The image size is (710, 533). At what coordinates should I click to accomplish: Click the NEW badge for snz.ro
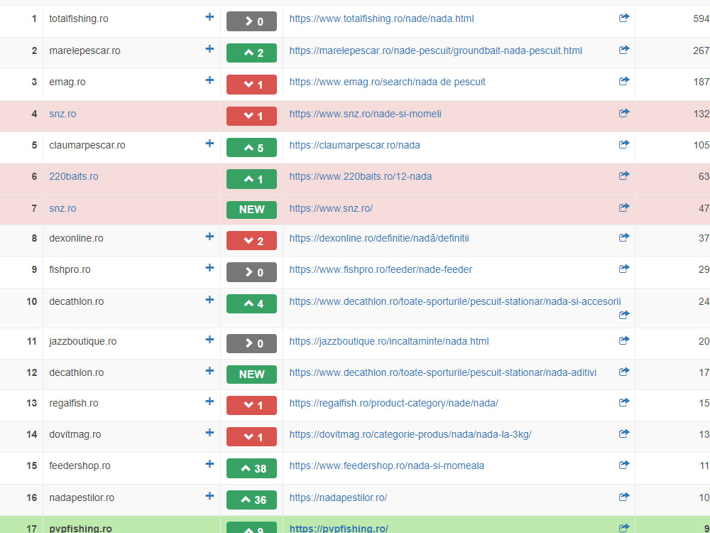tap(251, 210)
